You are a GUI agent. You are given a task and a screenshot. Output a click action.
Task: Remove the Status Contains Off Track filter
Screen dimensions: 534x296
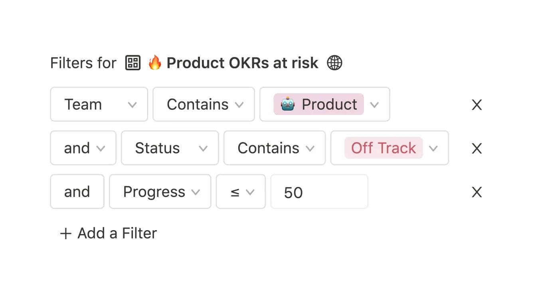(x=477, y=148)
